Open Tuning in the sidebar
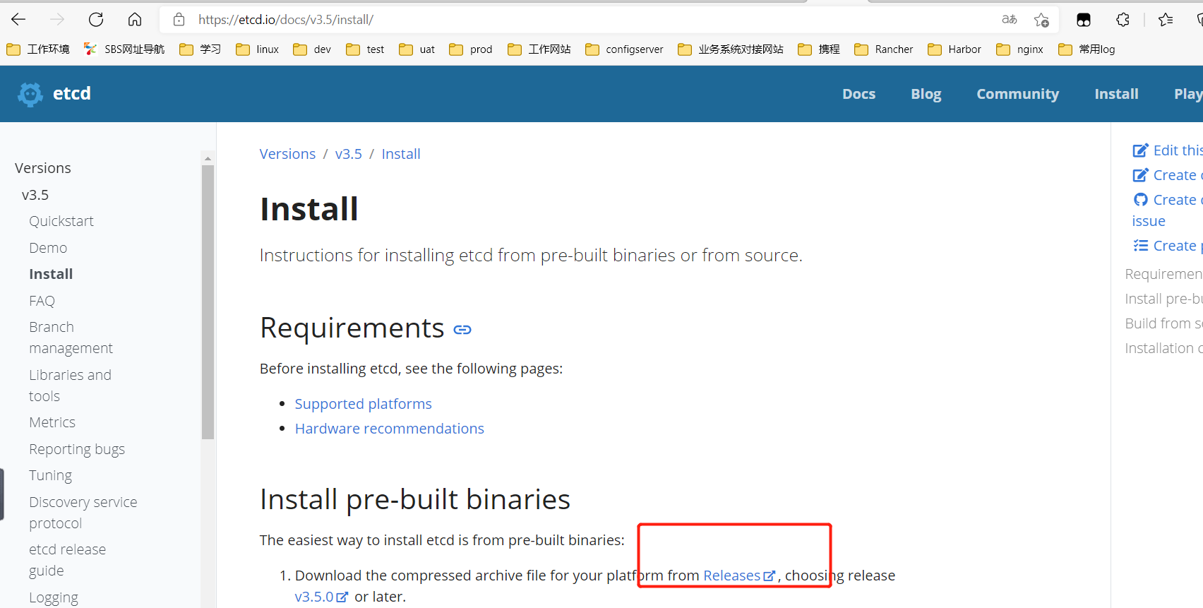This screenshot has width=1203, height=608. (x=50, y=475)
